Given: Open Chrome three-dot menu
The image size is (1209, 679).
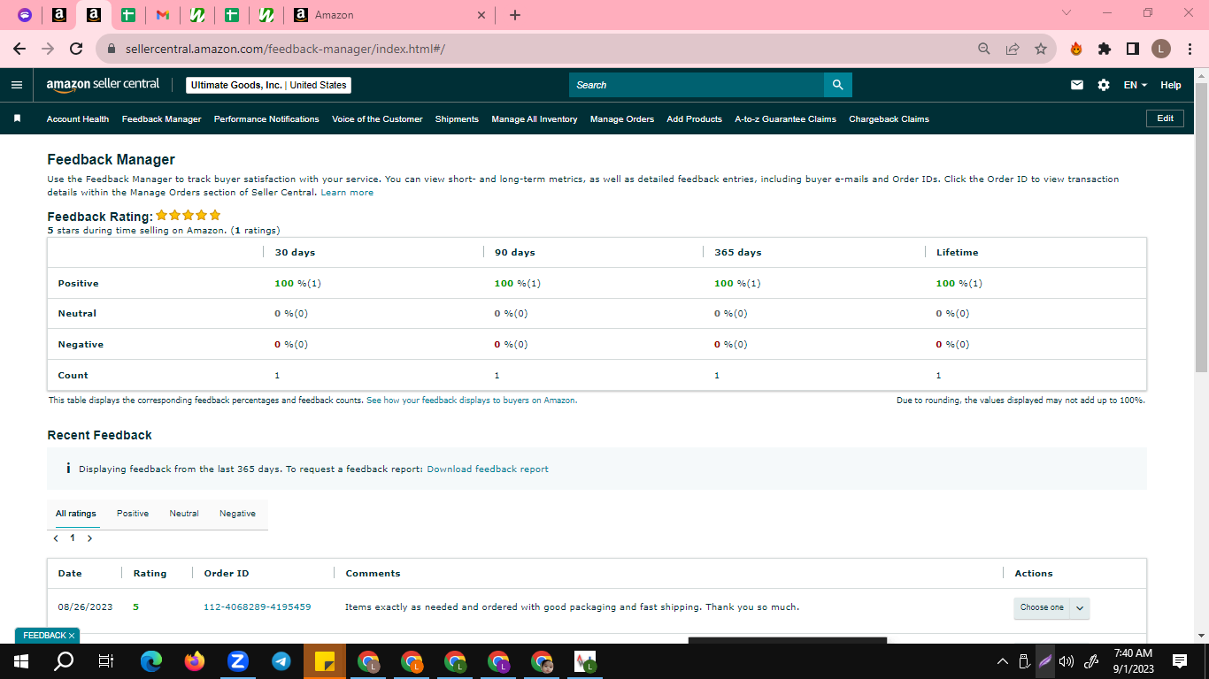Looking at the screenshot, I should pos(1189,49).
